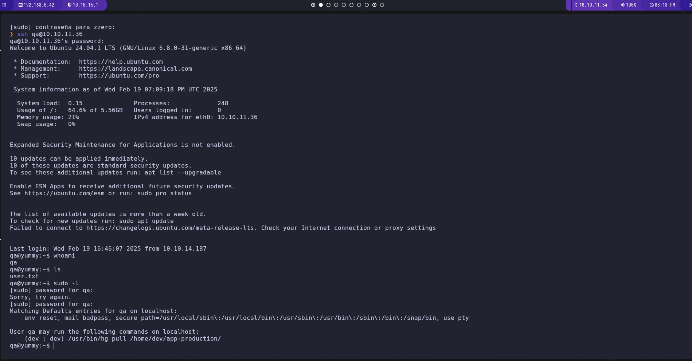Click the 10.10.11.54 target address label
Image resolution: width=692 pixels, height=361 pixels.
[x=593, y=5]
